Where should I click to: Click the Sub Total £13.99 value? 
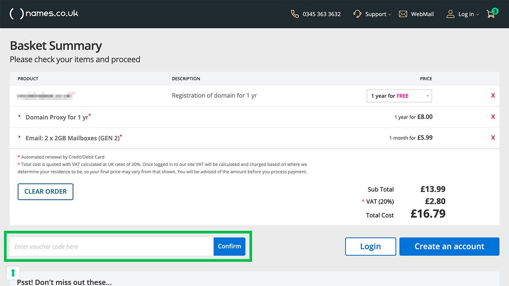(x=433, y=189)
